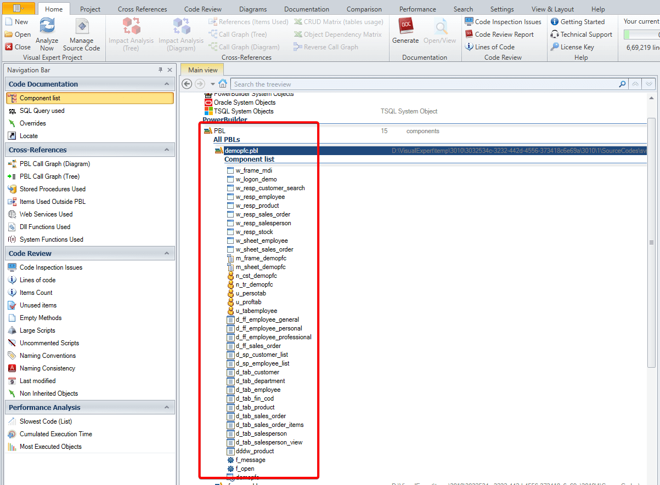Click the treeview vertical scrollbar

(651, 242)
